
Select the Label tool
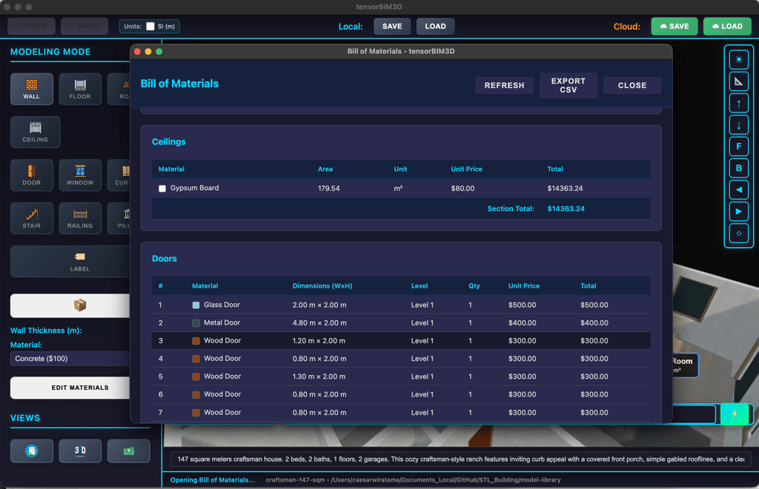click(70, 261)
